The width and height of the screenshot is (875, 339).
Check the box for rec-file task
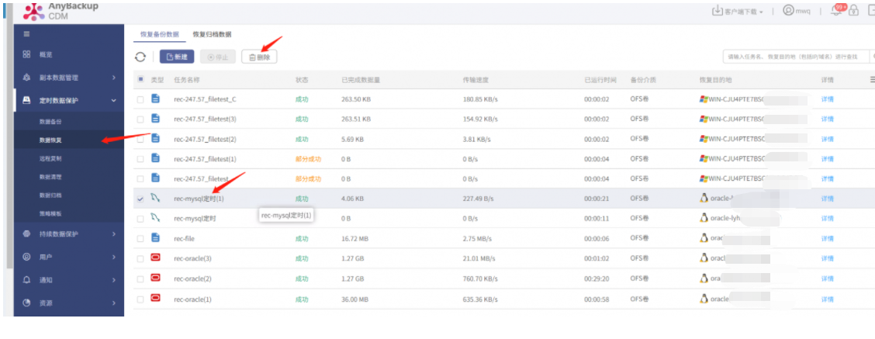(140, 239)
